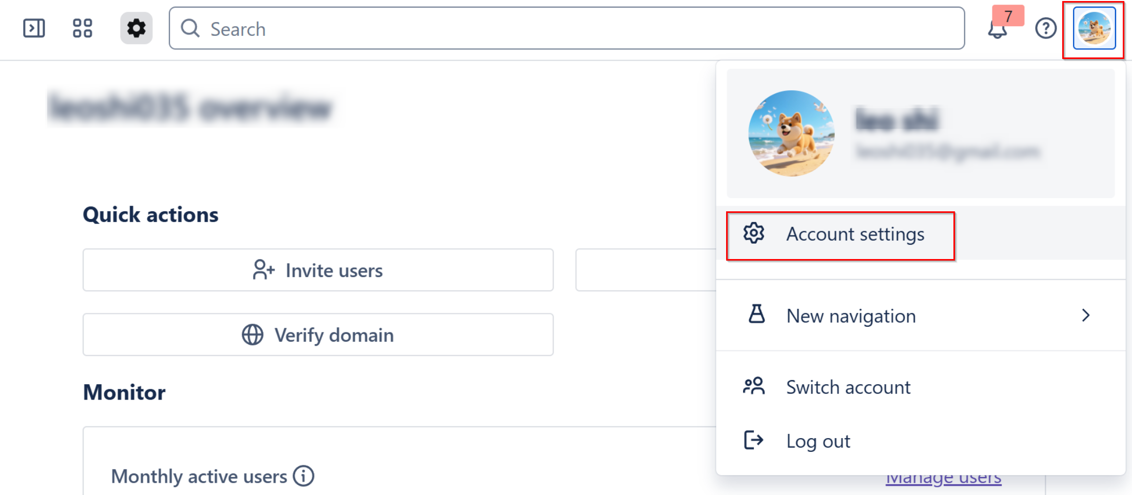Open Account settings from the menu
The width and height of the screenshot is (1132, 495).
[855, 234]
